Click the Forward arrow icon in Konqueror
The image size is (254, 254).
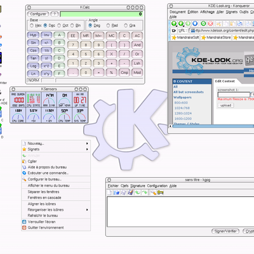coord(188,23)
